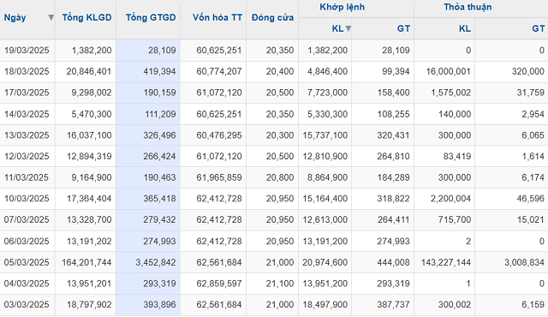The width and height of the screenshot is (548, 317).
Task: Click the Khớp lệnh GT sub-header
Action: (403, 28)
